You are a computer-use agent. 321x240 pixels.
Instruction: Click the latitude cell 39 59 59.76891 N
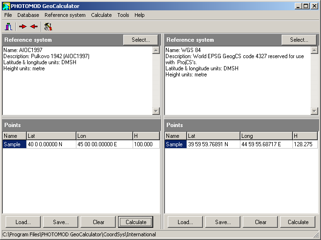(x=213, y=144)
